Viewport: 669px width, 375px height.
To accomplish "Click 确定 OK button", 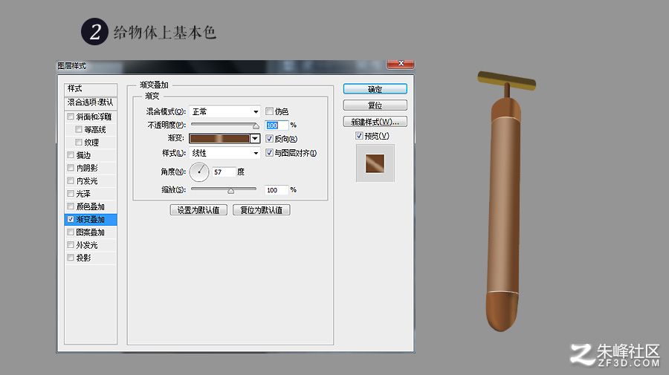I will click(375, 89).
